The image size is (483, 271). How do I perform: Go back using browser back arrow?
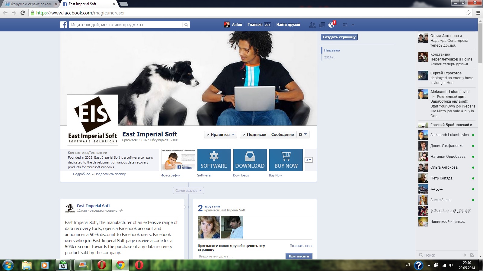pyautogui.click(x=5, y=13)
